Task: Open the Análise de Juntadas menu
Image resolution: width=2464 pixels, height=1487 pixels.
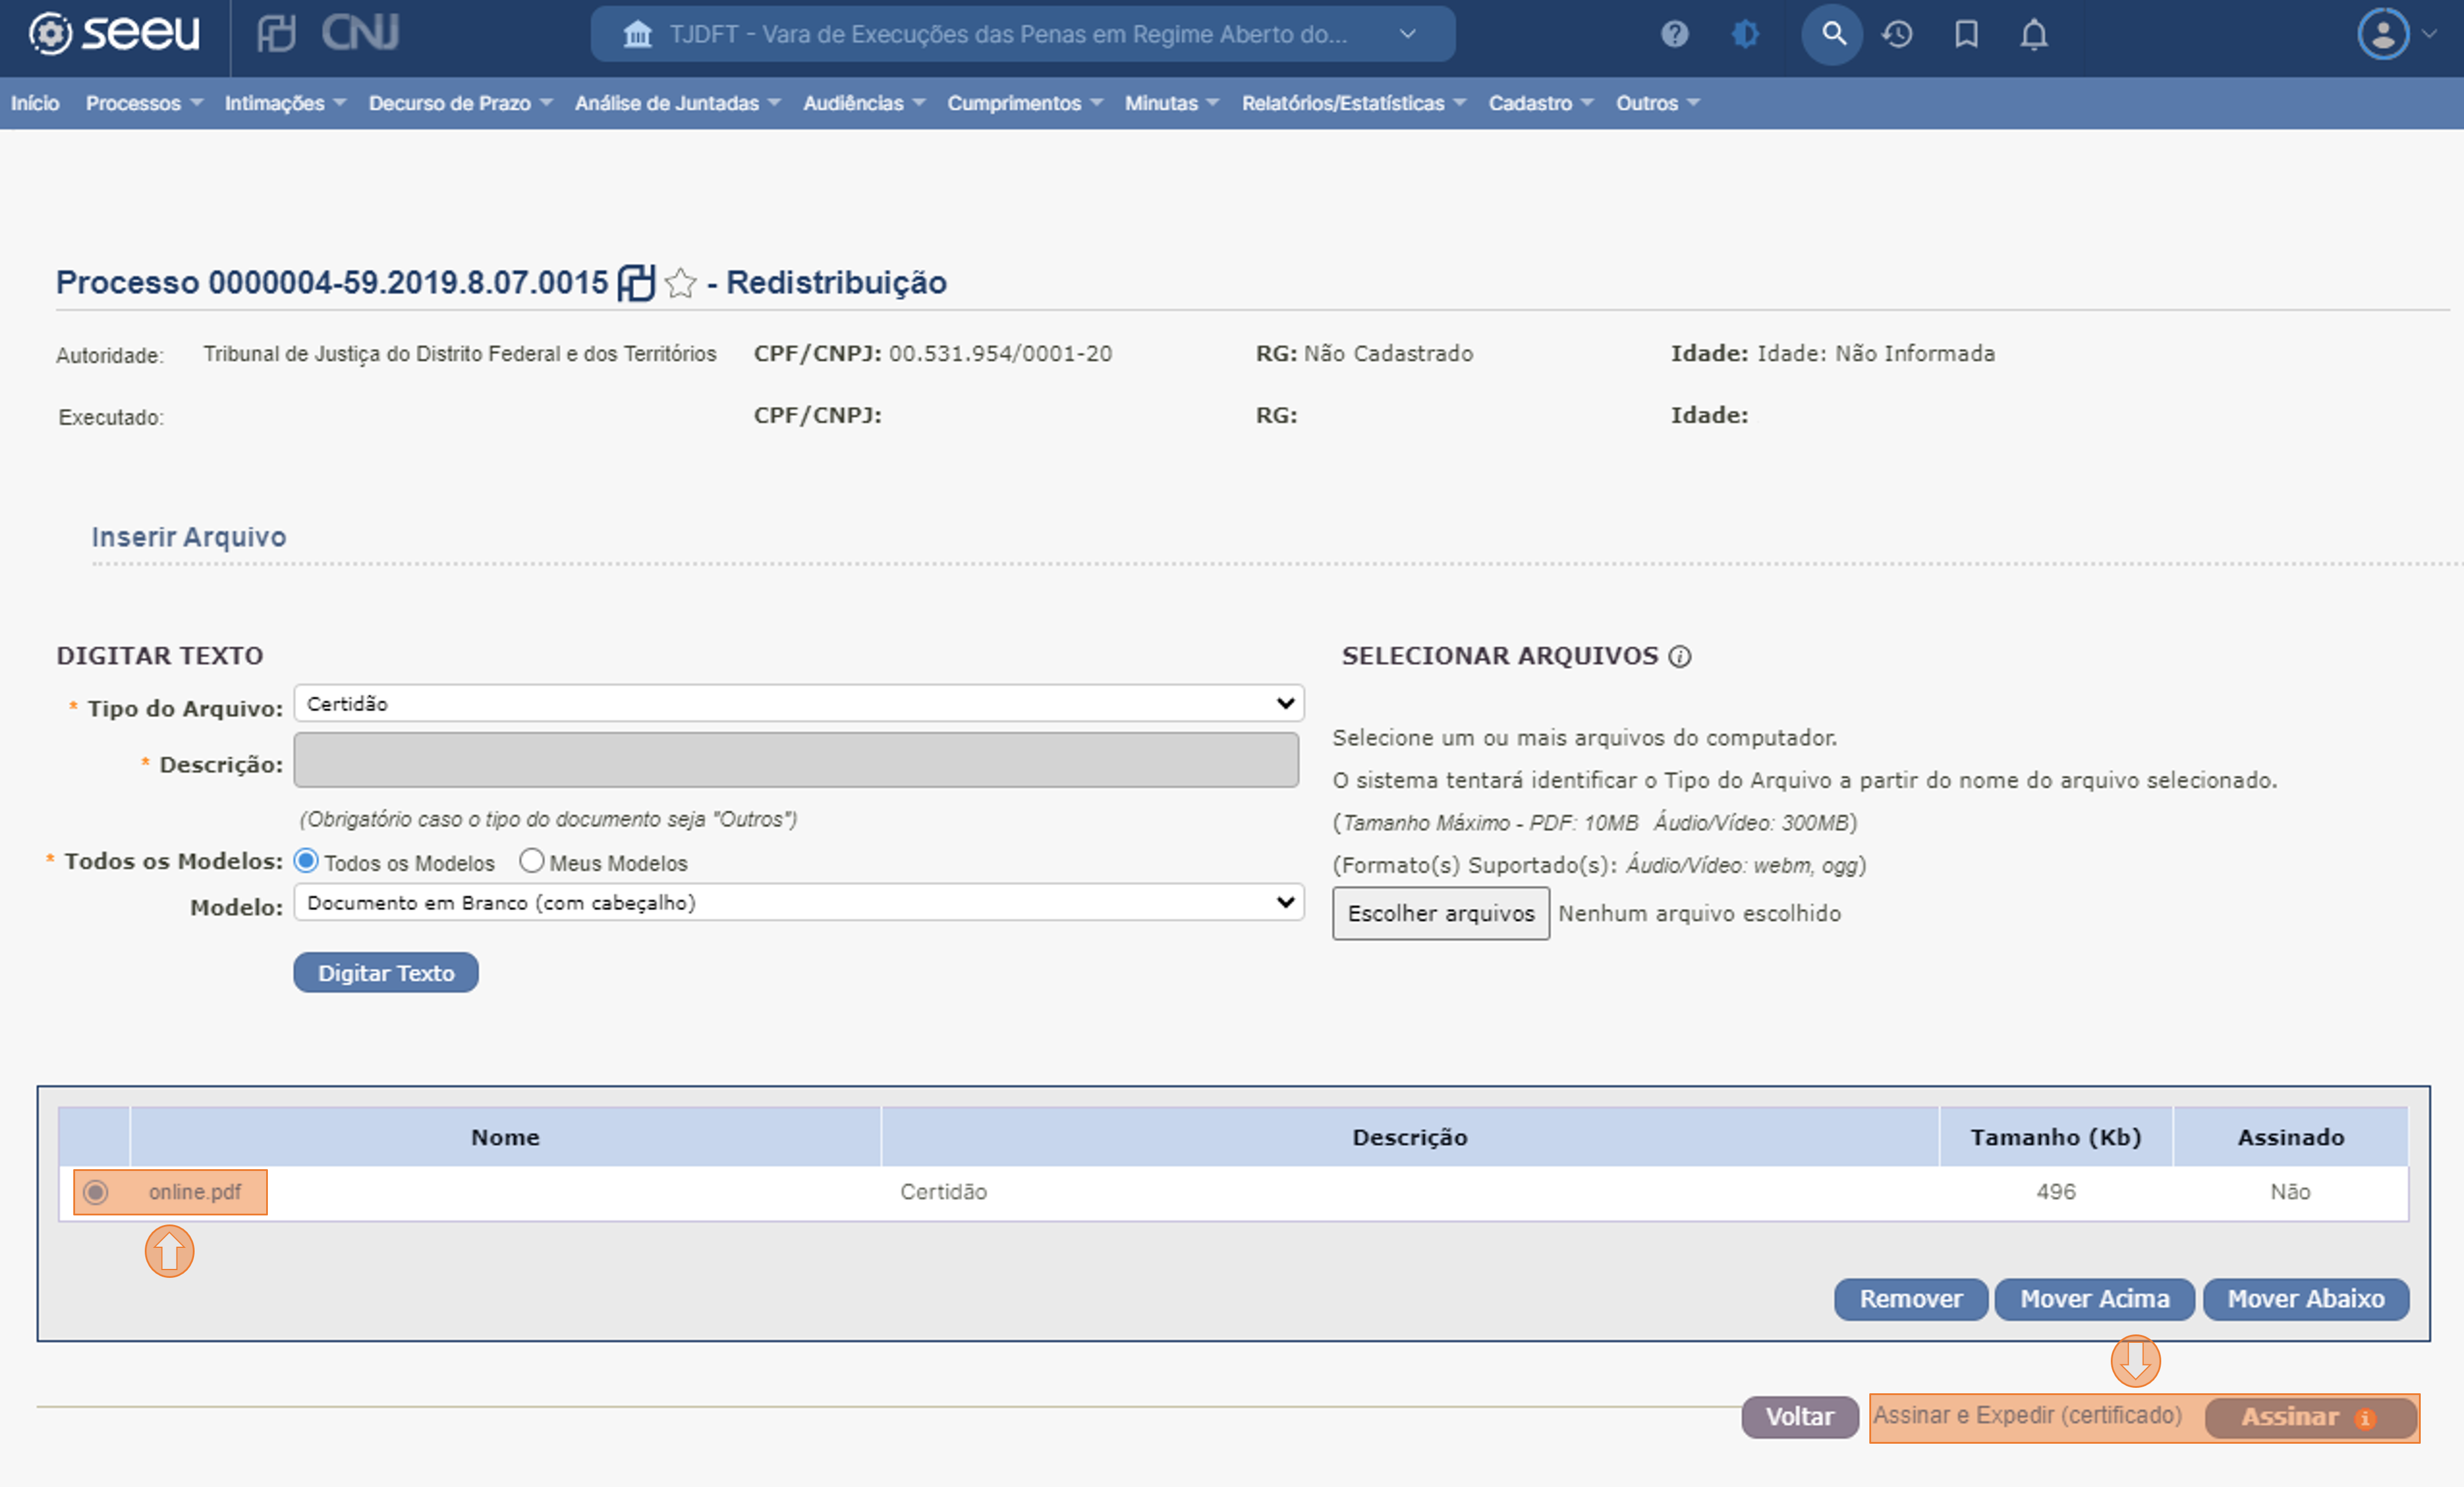Action: coord(677,103)
